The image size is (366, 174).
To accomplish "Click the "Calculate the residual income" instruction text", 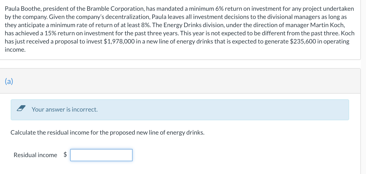I will pyautogui.click(x=107, y=133).
